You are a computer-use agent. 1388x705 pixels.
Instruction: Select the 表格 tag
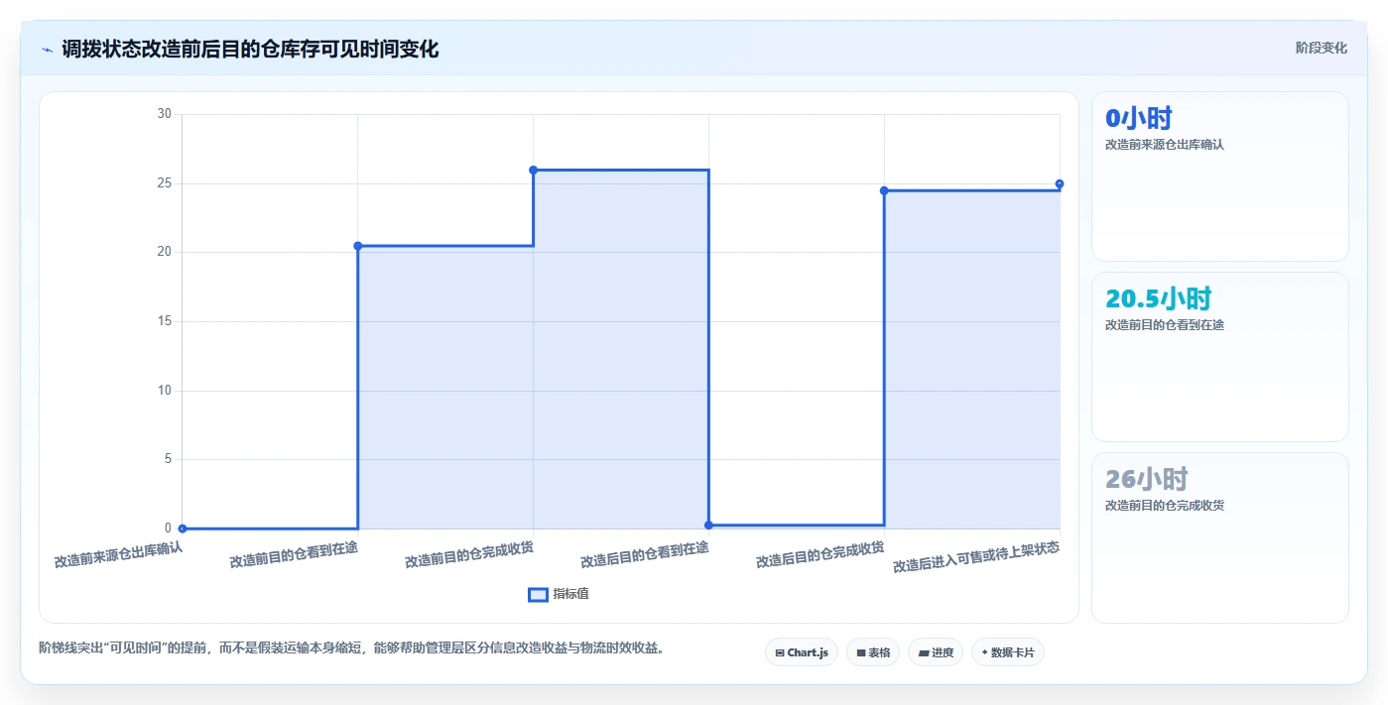(x=873, y=652)
